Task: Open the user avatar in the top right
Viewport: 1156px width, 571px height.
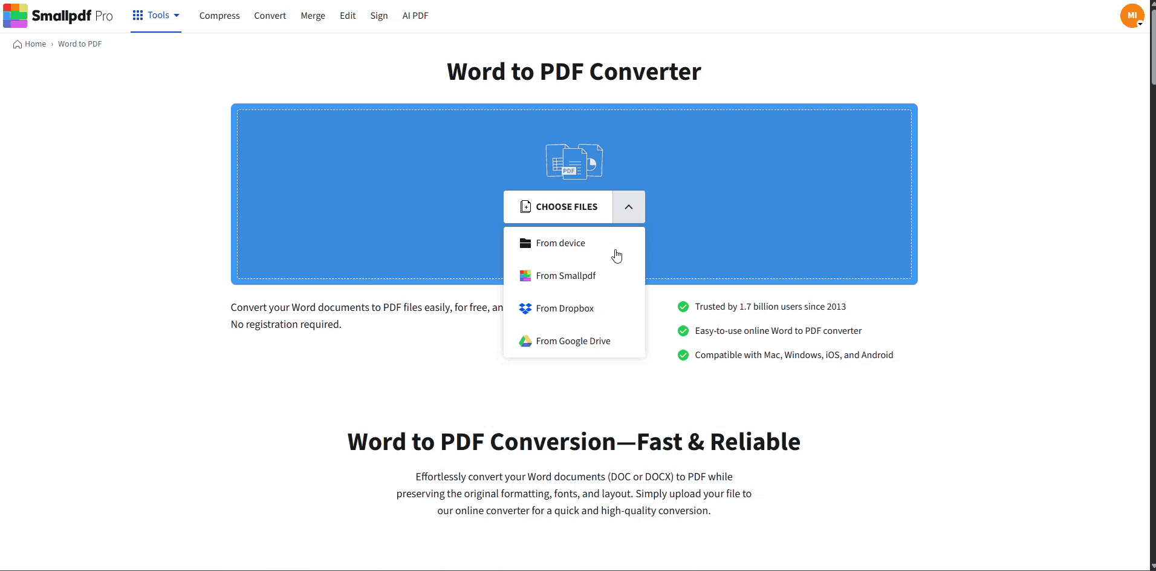Action: (1131, 16)
